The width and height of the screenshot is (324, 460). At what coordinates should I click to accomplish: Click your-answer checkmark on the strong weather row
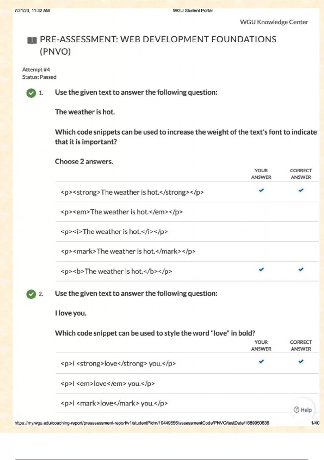[x=261, y=190]
